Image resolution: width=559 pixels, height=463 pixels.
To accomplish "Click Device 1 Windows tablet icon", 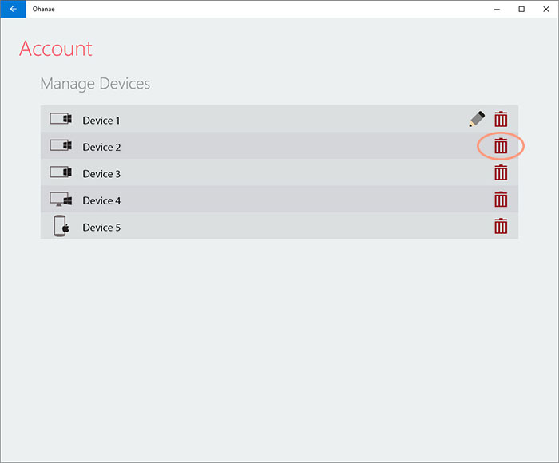I will tap(61, 119).
